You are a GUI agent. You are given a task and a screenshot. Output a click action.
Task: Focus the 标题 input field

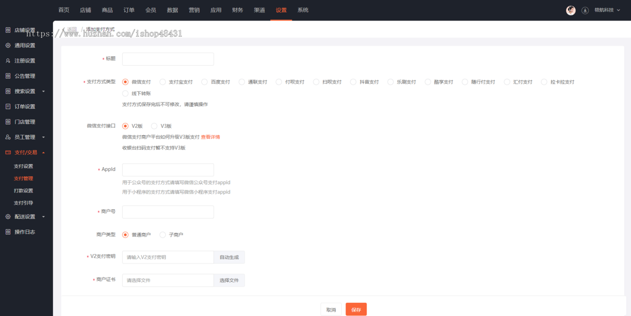[168, 59]
